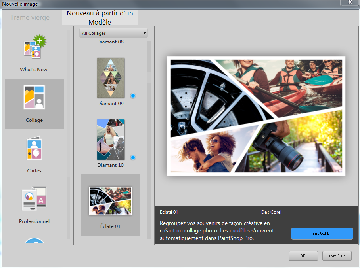The width and height of the screenshot is (360, 268).
Task: Click the category sidebar scrollbar
Action: point(68,134)
